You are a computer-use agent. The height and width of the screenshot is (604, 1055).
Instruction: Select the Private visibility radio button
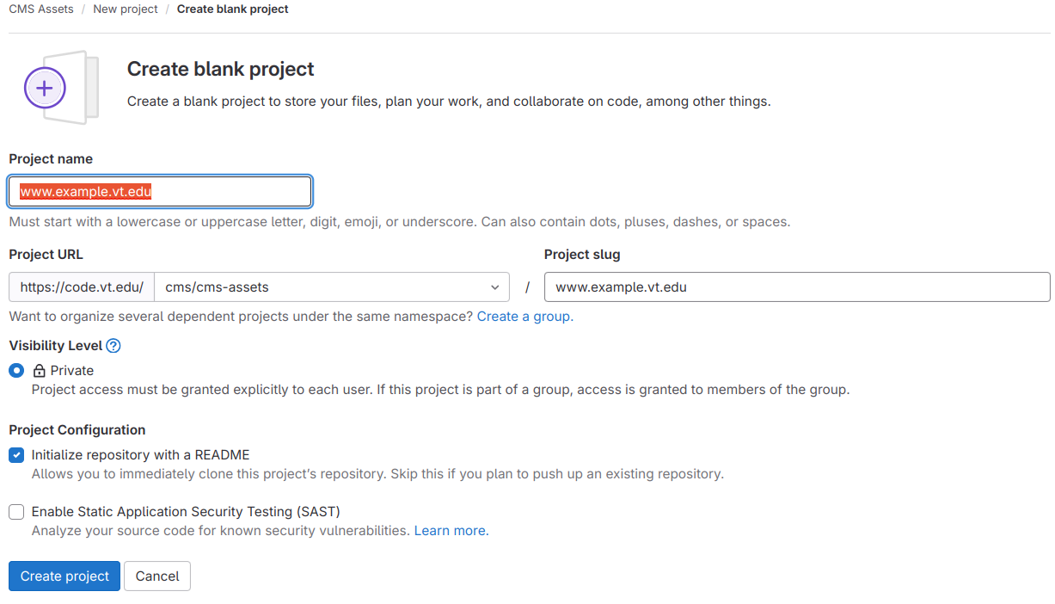click(15, 370)
